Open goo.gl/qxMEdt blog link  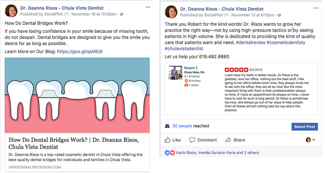click(x=80, y=52)
